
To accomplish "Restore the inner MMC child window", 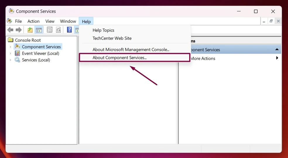I will pyautogui.click(x=271, y=21).
